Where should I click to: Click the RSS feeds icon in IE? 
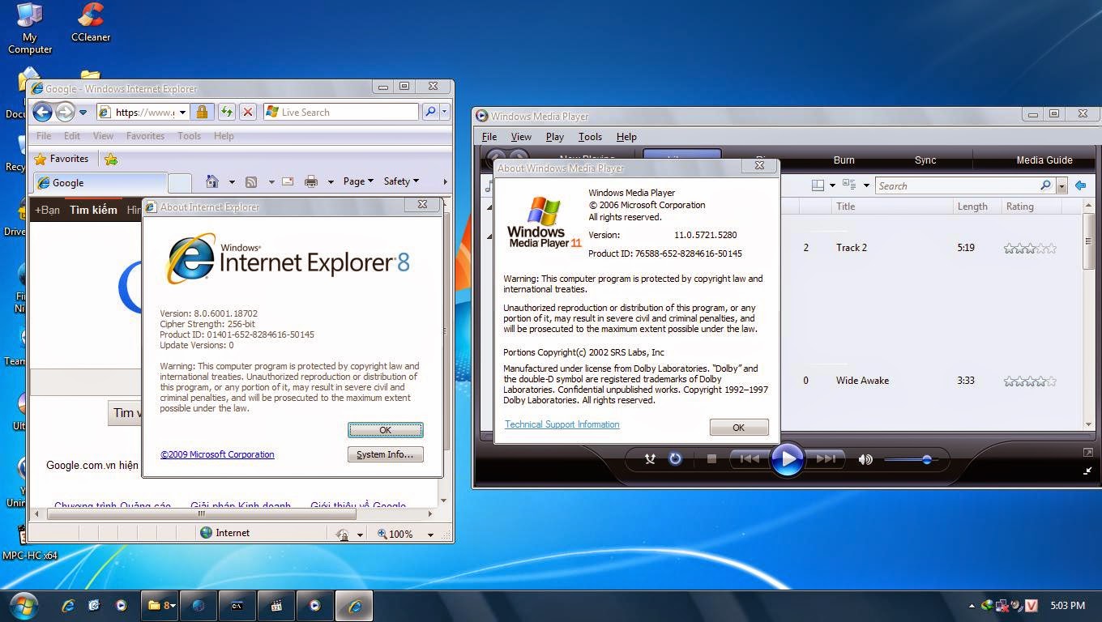click(251, 181)
